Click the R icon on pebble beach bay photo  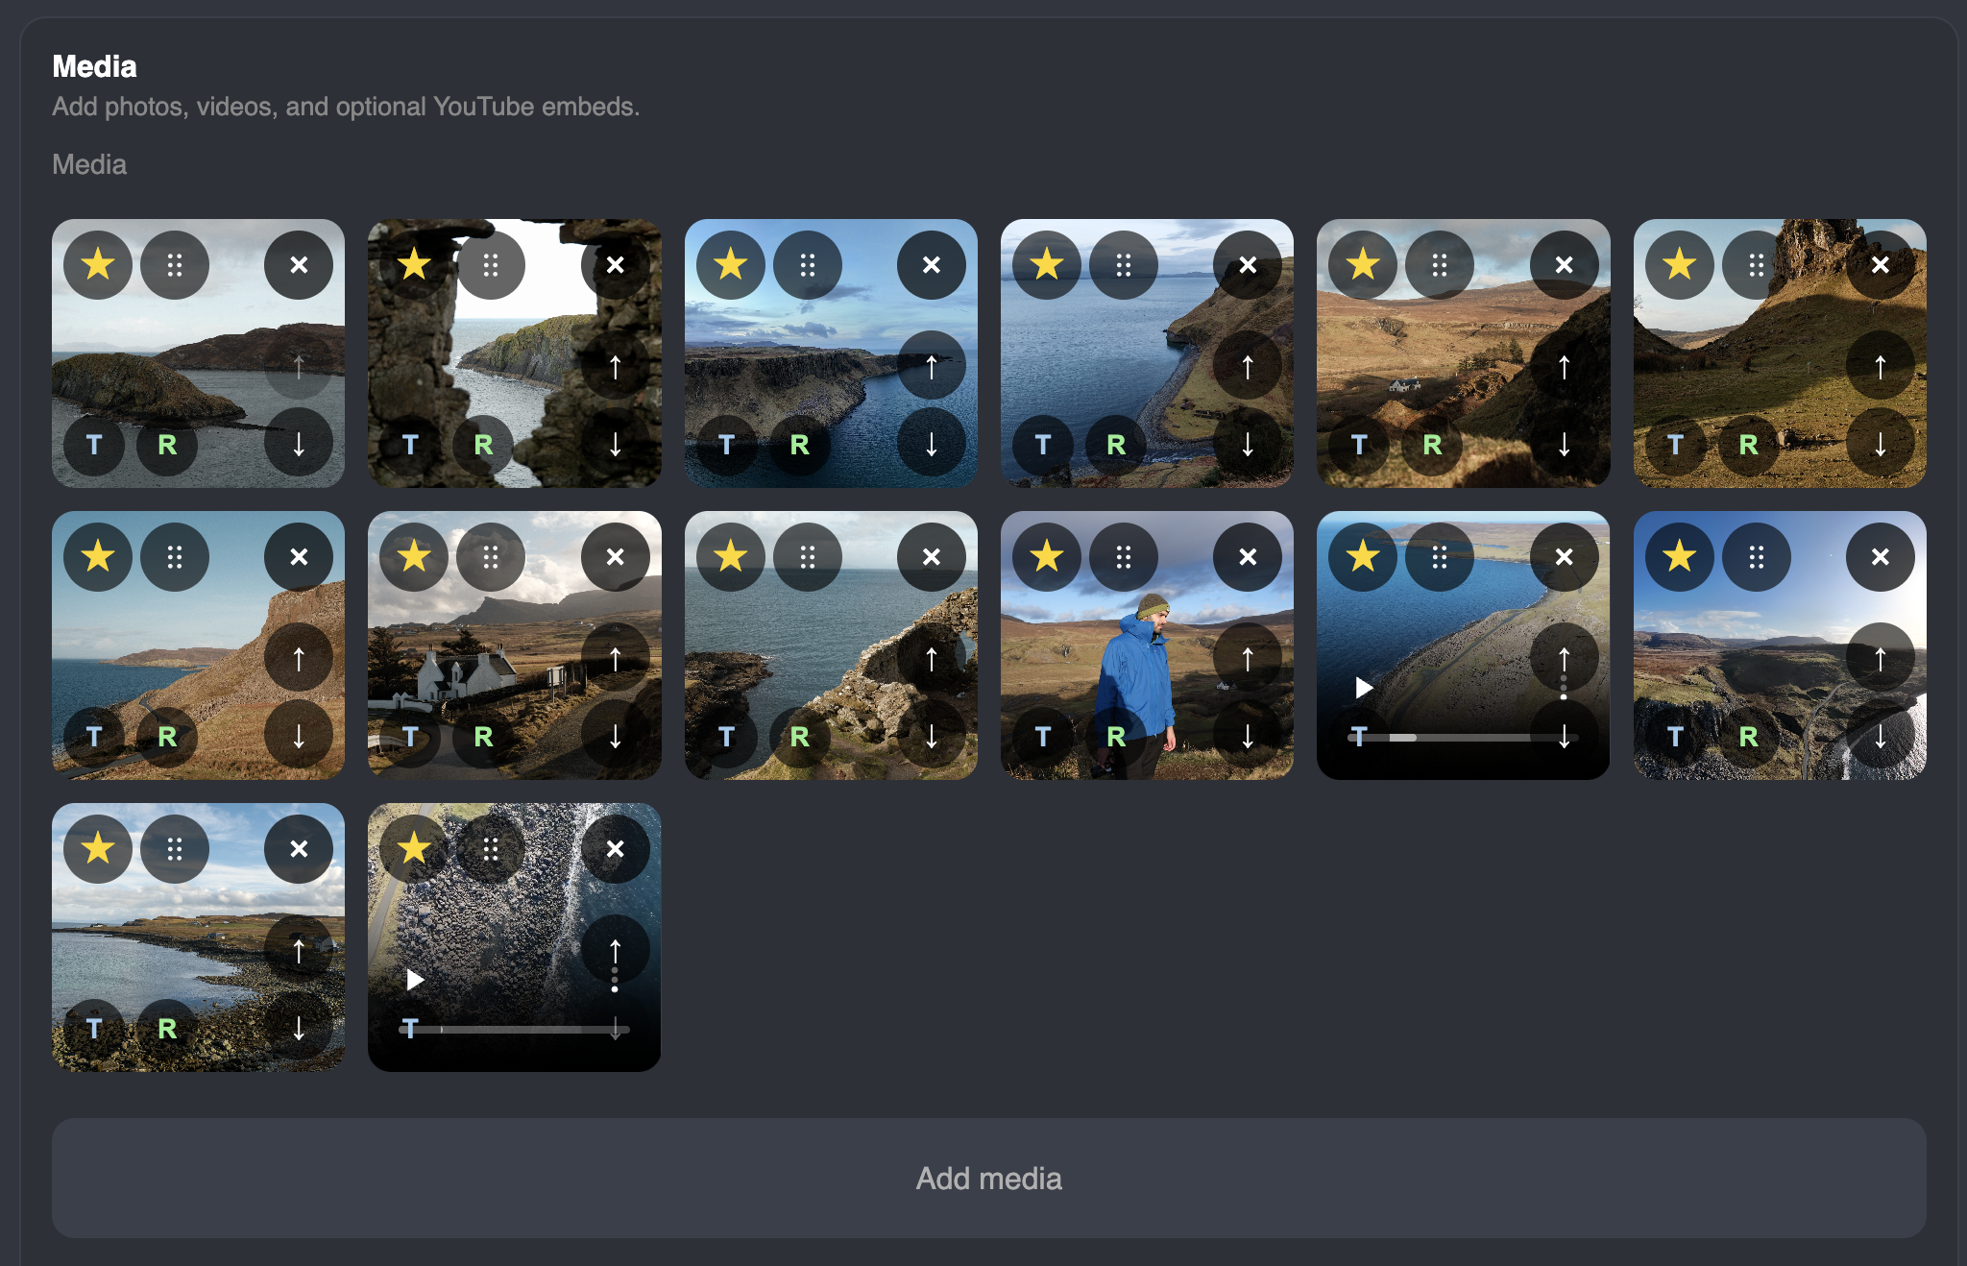pos(167,1029)
